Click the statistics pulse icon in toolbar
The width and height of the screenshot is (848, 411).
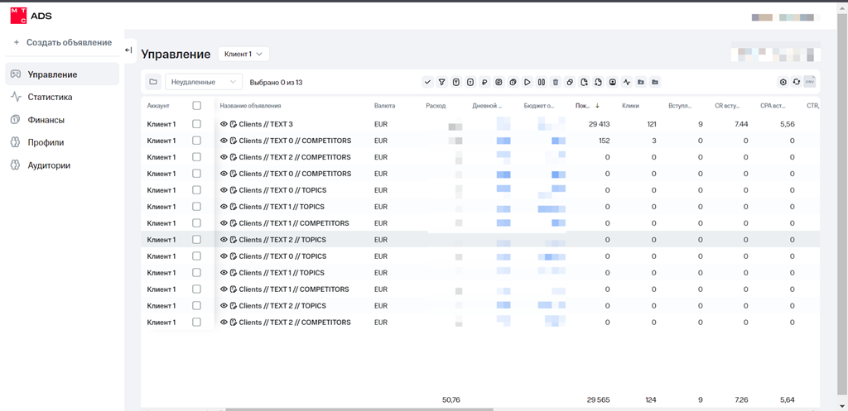coord(627,82)
